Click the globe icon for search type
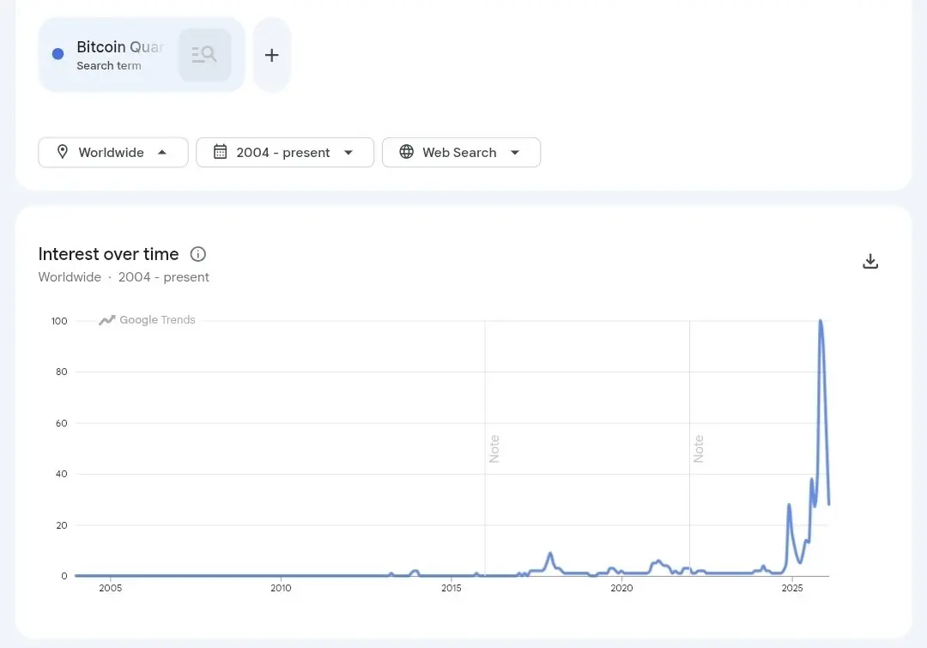 coord(407,152)
